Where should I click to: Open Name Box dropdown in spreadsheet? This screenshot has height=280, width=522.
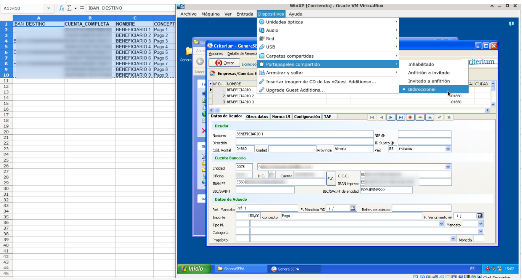(48, 8)
